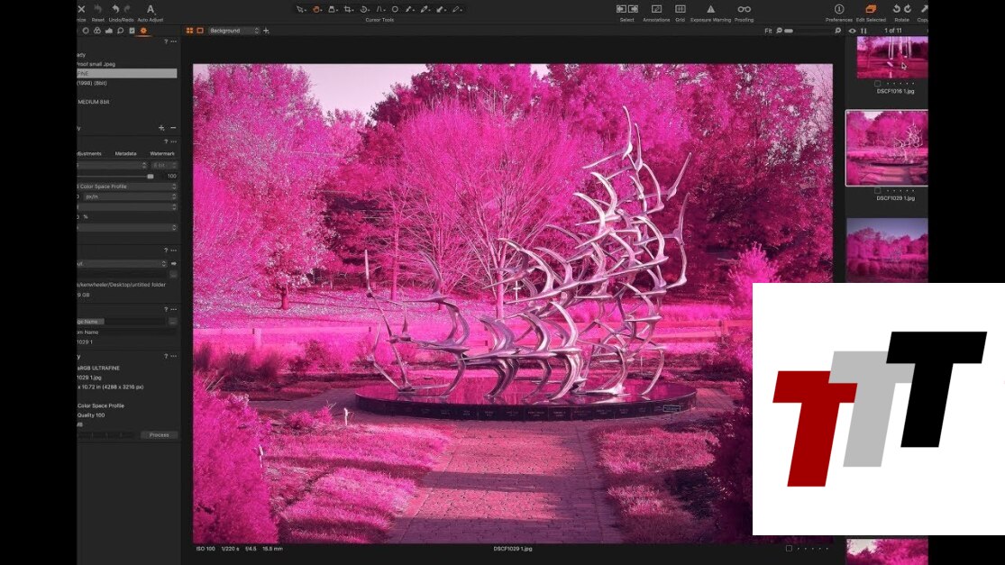Click the Process button
1005x565 pixels.
[159, 434]
